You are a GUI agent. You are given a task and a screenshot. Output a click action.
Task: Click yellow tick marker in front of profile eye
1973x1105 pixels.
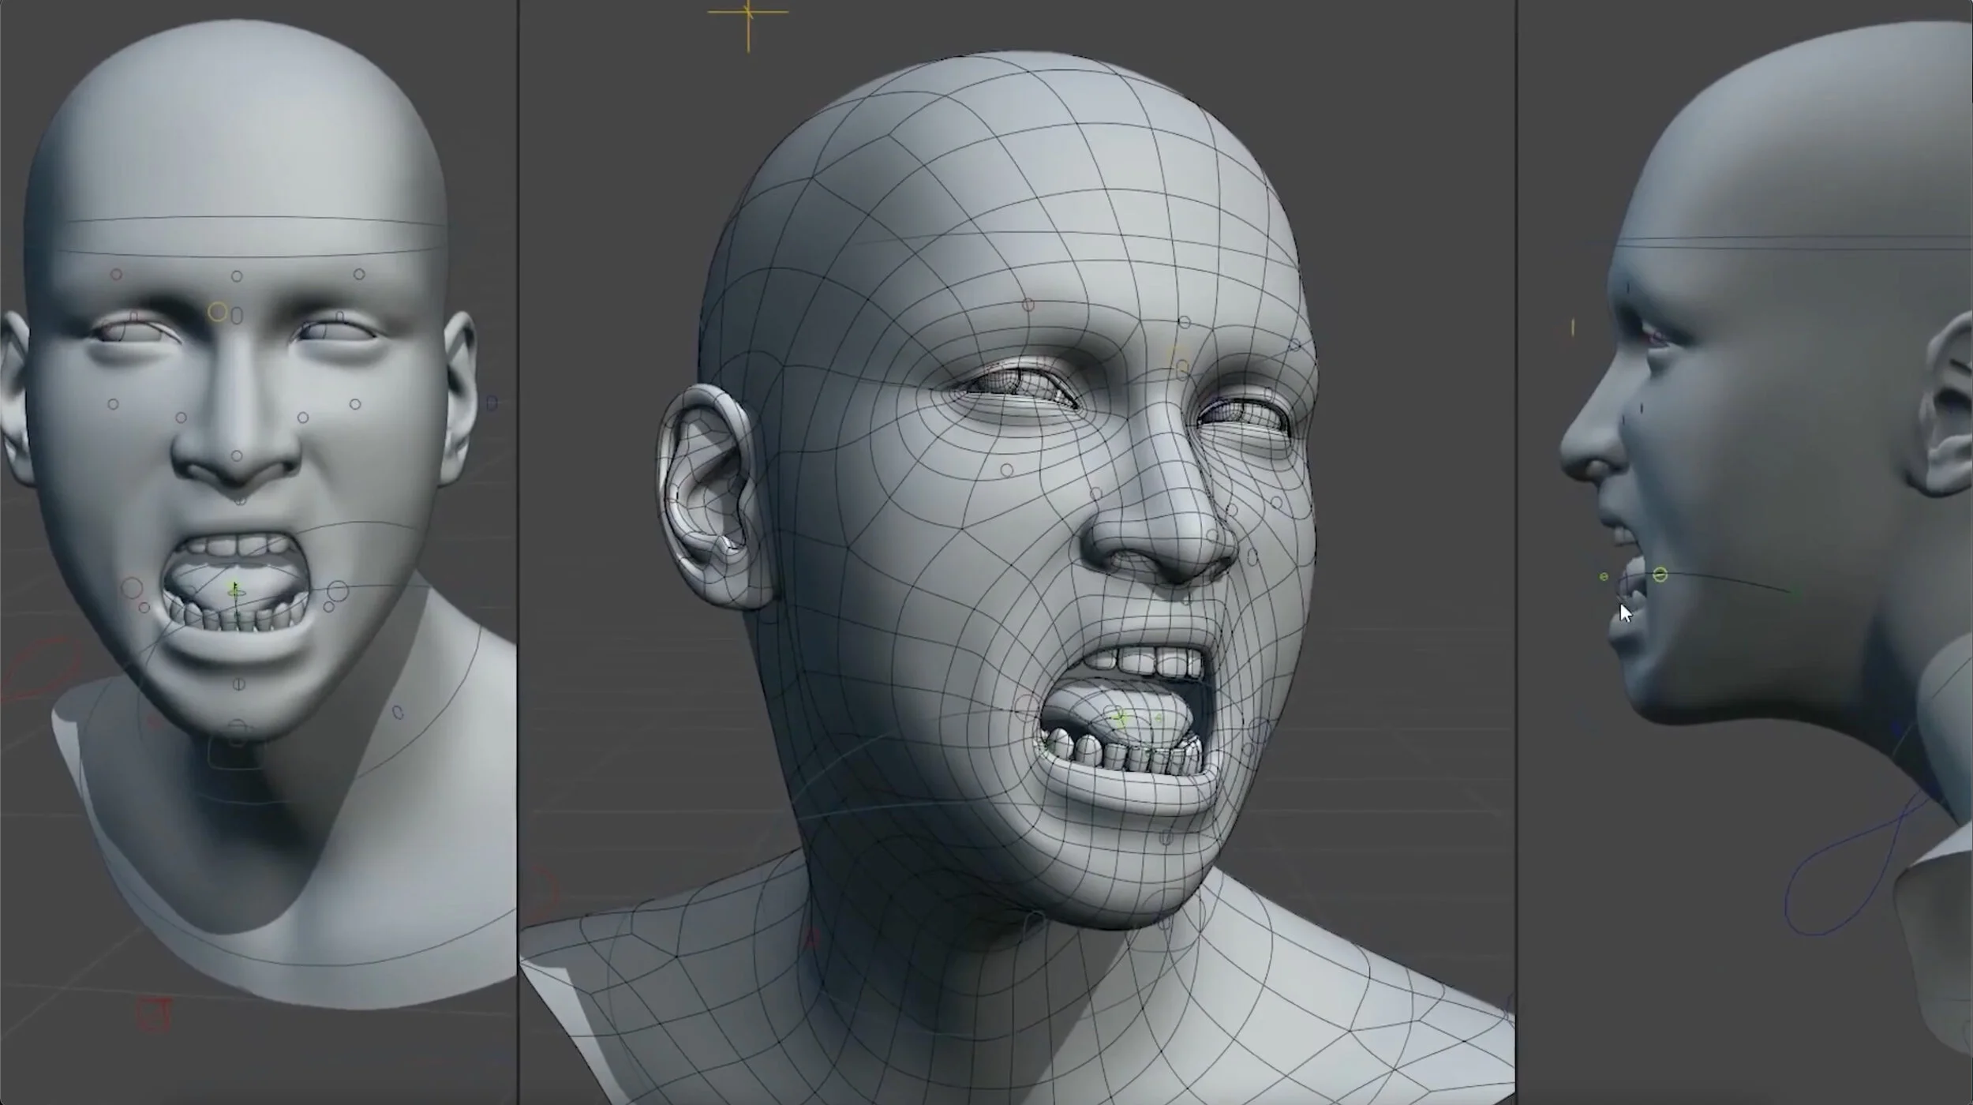(x=1572, y=327)
